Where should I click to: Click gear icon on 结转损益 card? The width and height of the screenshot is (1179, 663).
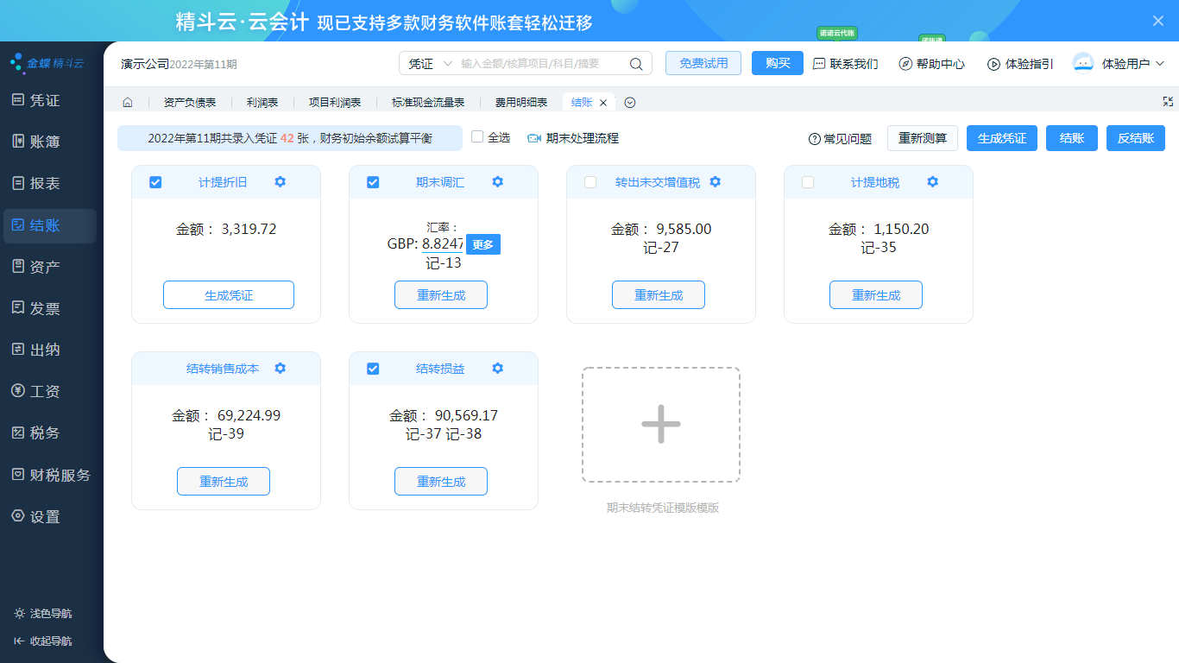[497, 369]
